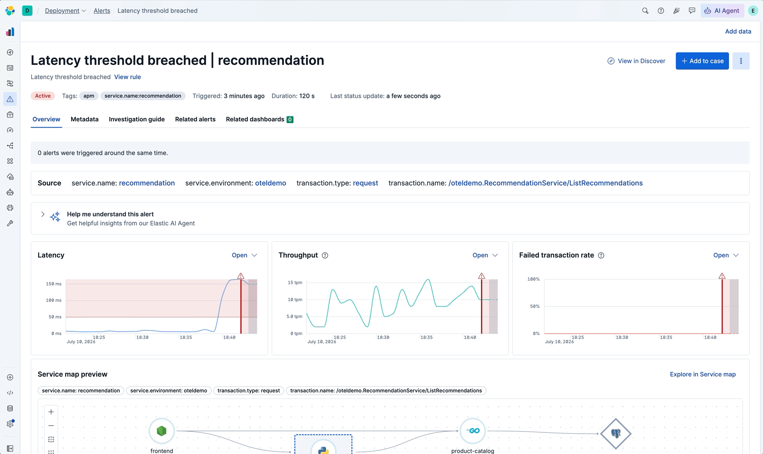
Task: Open the database stack icon in sidebar
Action: [x=10, y=408]
